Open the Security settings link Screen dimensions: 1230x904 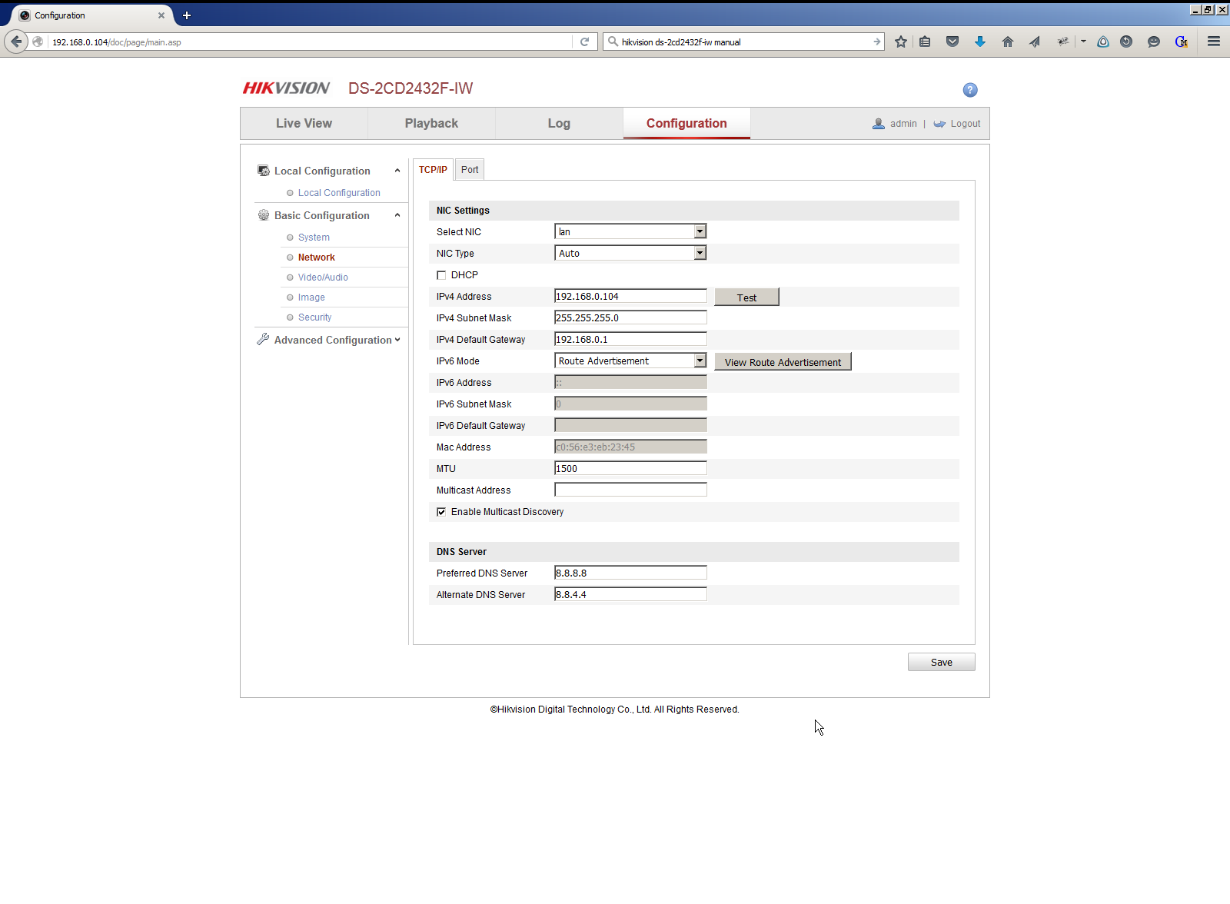tap(315, 317)
